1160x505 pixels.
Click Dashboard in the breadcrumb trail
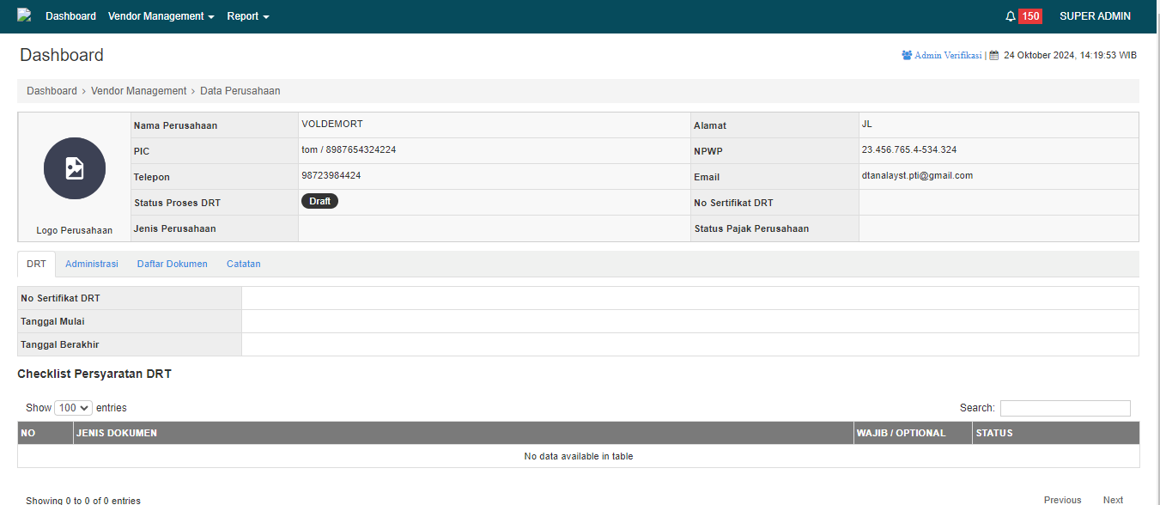tap(52, 91)
